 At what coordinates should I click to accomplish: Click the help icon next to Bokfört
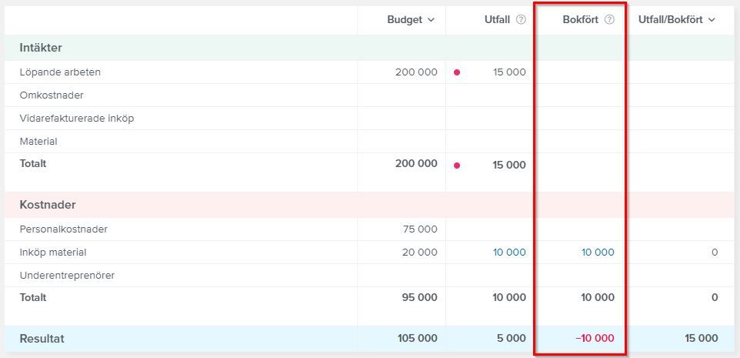[610, 20]
